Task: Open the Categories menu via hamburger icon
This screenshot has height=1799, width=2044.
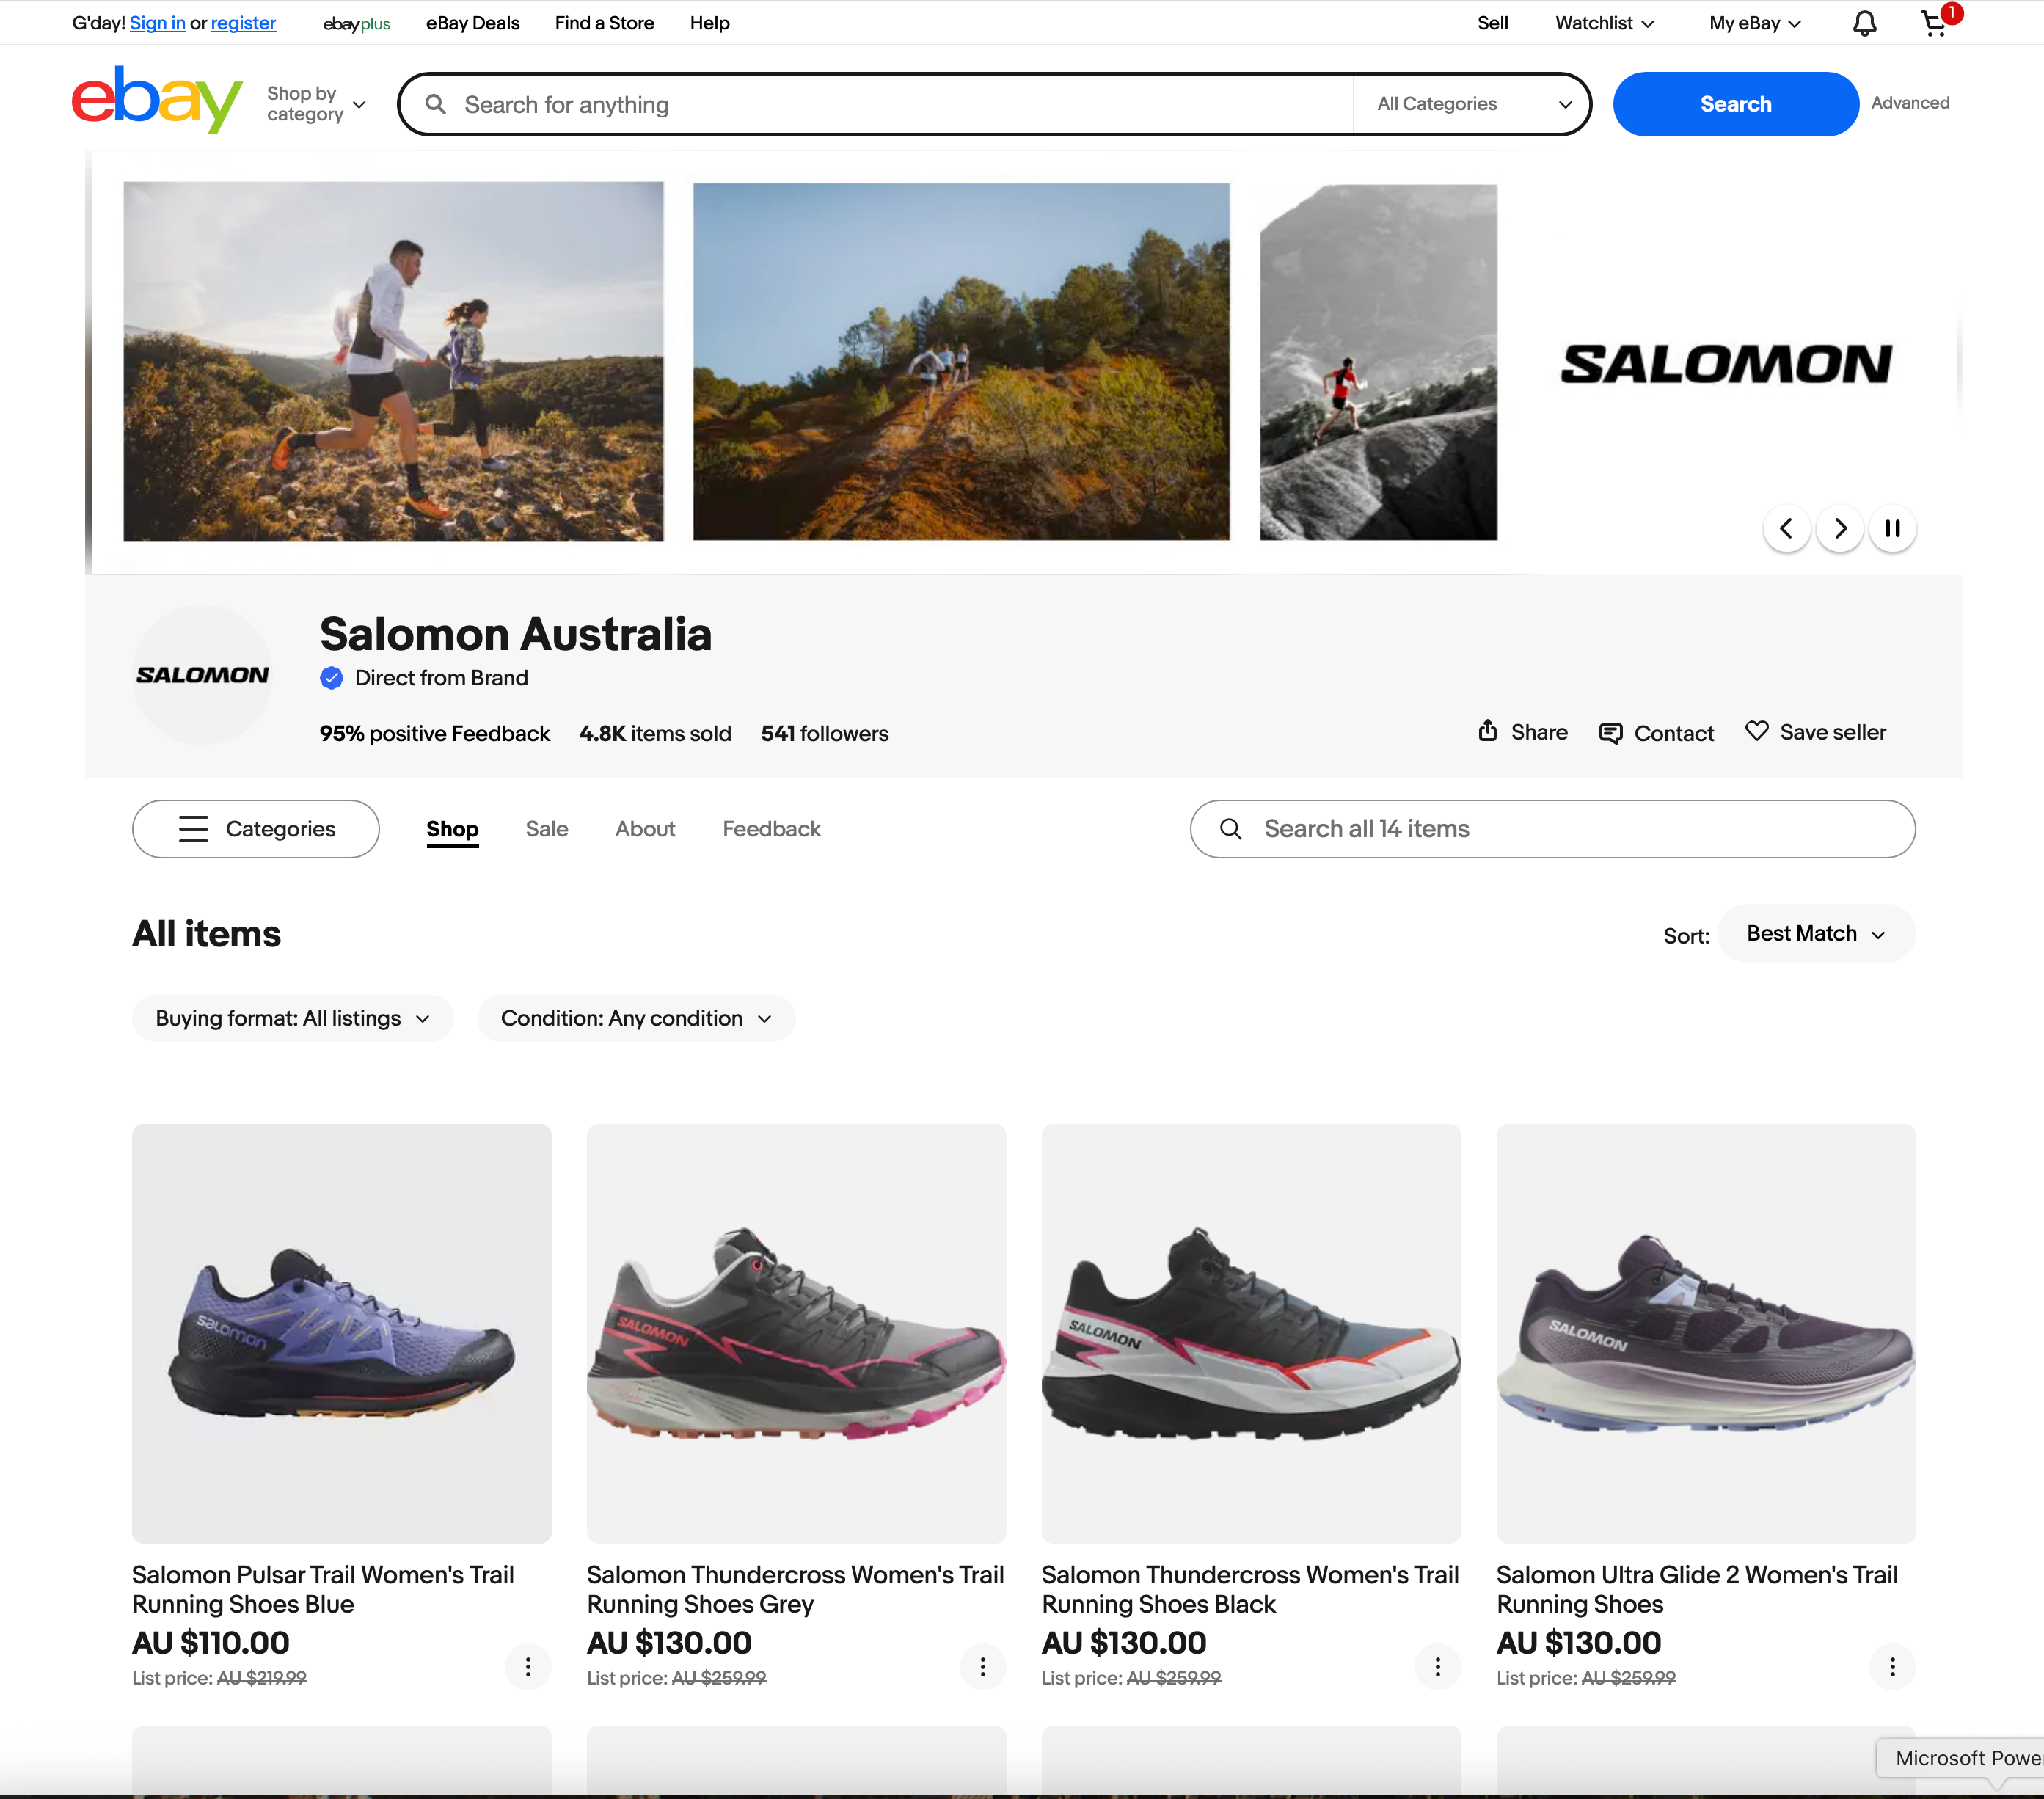Action: [193, 828]
